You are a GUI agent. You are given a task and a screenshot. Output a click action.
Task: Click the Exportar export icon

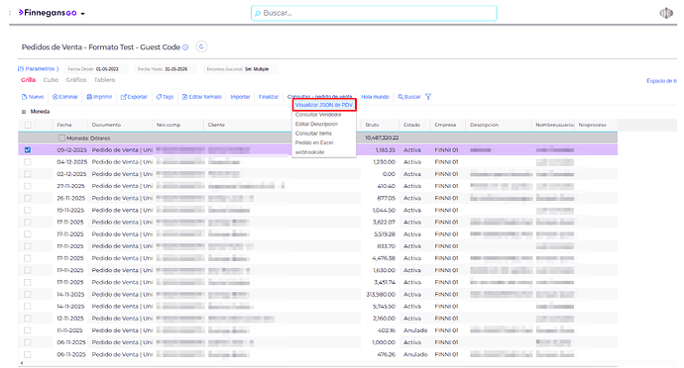coord(124,97)
